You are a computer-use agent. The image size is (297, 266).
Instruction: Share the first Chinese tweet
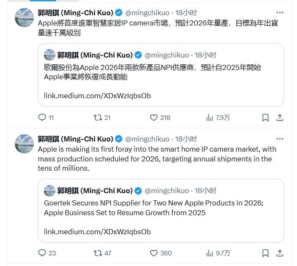(x=280, y=118)
